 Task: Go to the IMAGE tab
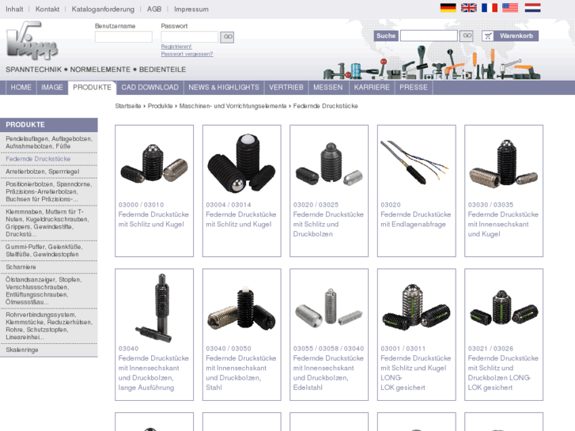click(x=52, y=88)
